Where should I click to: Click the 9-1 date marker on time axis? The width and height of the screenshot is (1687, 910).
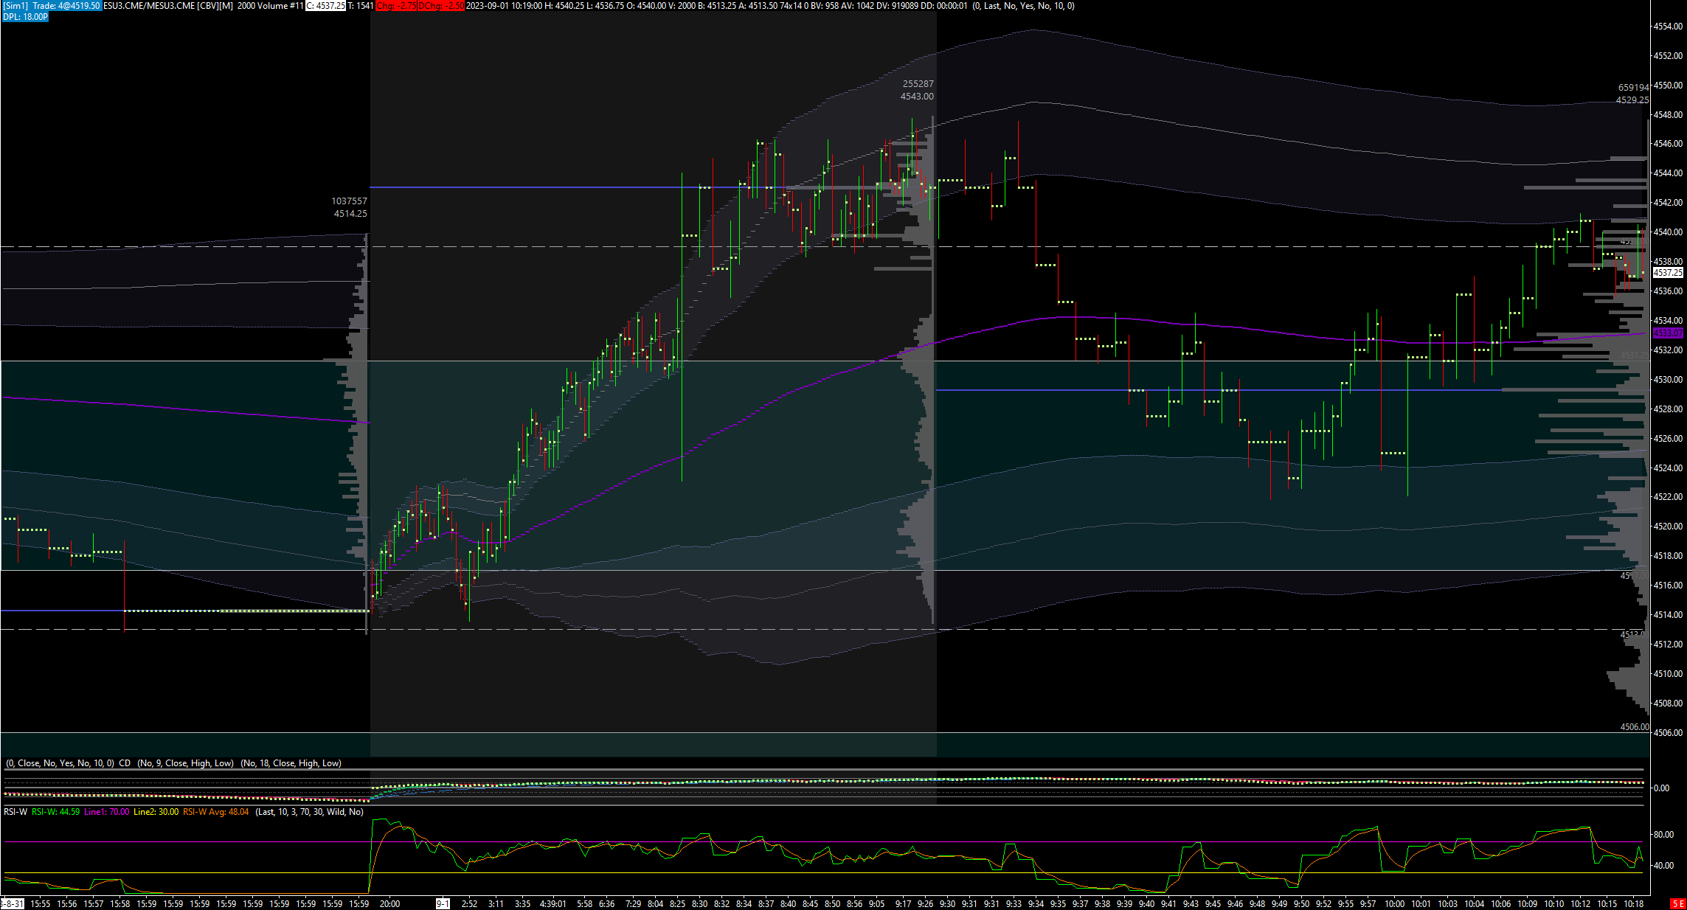443,903
